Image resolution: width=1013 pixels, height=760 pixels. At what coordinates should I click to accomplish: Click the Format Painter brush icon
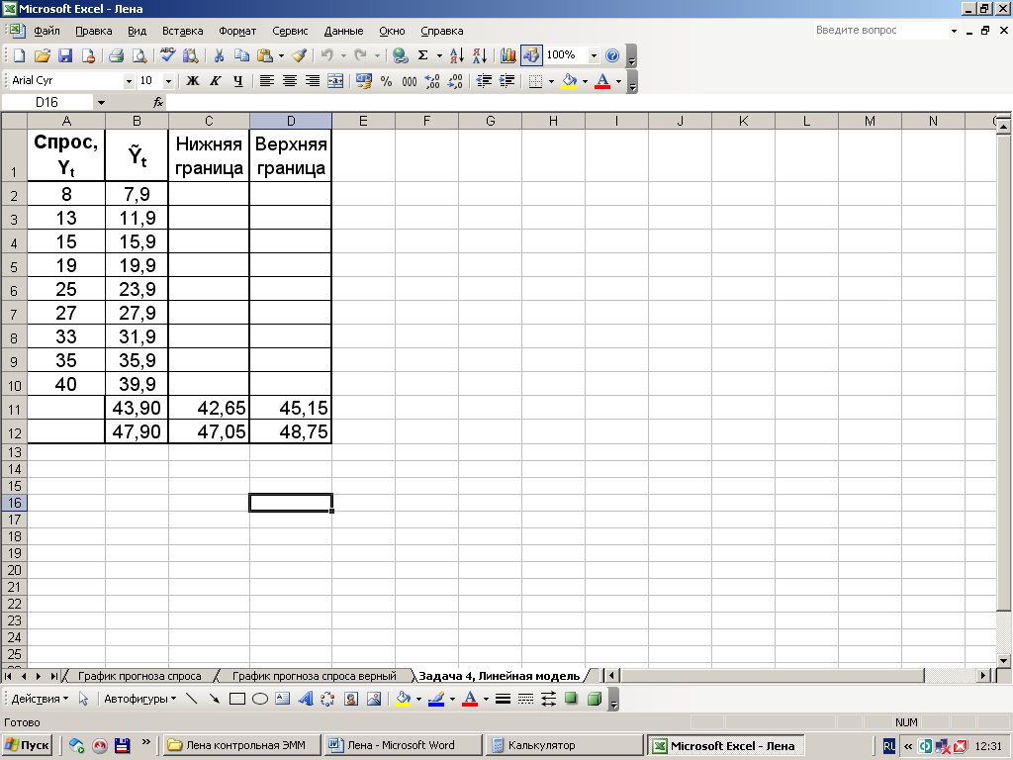[299, 55]
